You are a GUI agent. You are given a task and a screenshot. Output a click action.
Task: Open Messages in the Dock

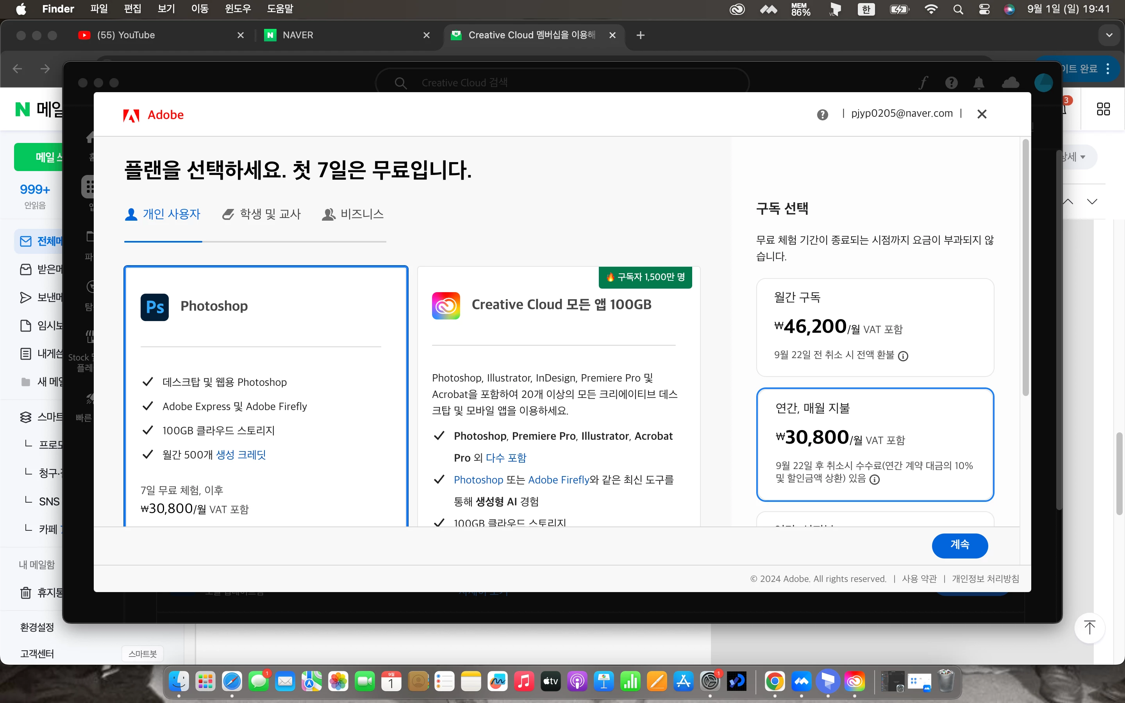259,682
